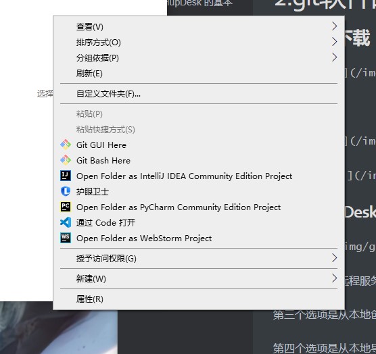Click the WebStorm WS icon
376x354 pixels.
pos(66,238)
